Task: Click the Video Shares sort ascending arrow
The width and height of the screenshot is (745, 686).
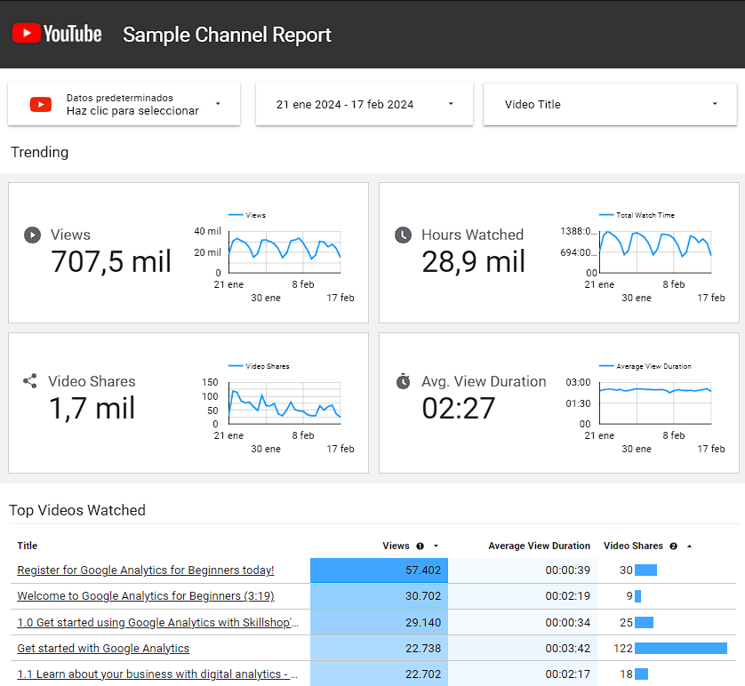Action: [x=689, y=546]
